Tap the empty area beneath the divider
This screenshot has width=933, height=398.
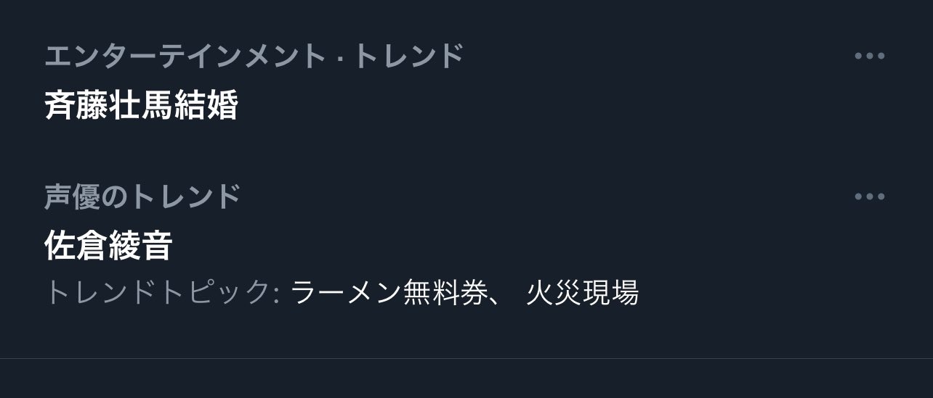[467, 379]
